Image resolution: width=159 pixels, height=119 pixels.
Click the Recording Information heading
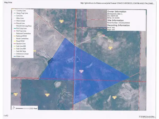118,25
